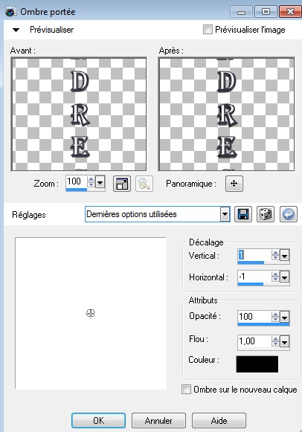Click the Annuler button
The image size is (302, 432).
158,420
